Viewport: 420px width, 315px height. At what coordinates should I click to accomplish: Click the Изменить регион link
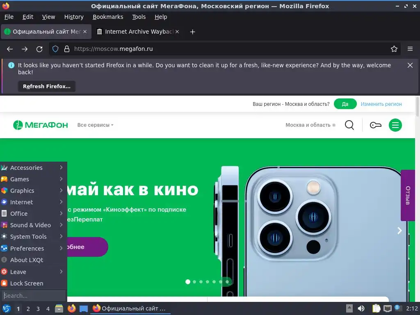click(381, 104)
